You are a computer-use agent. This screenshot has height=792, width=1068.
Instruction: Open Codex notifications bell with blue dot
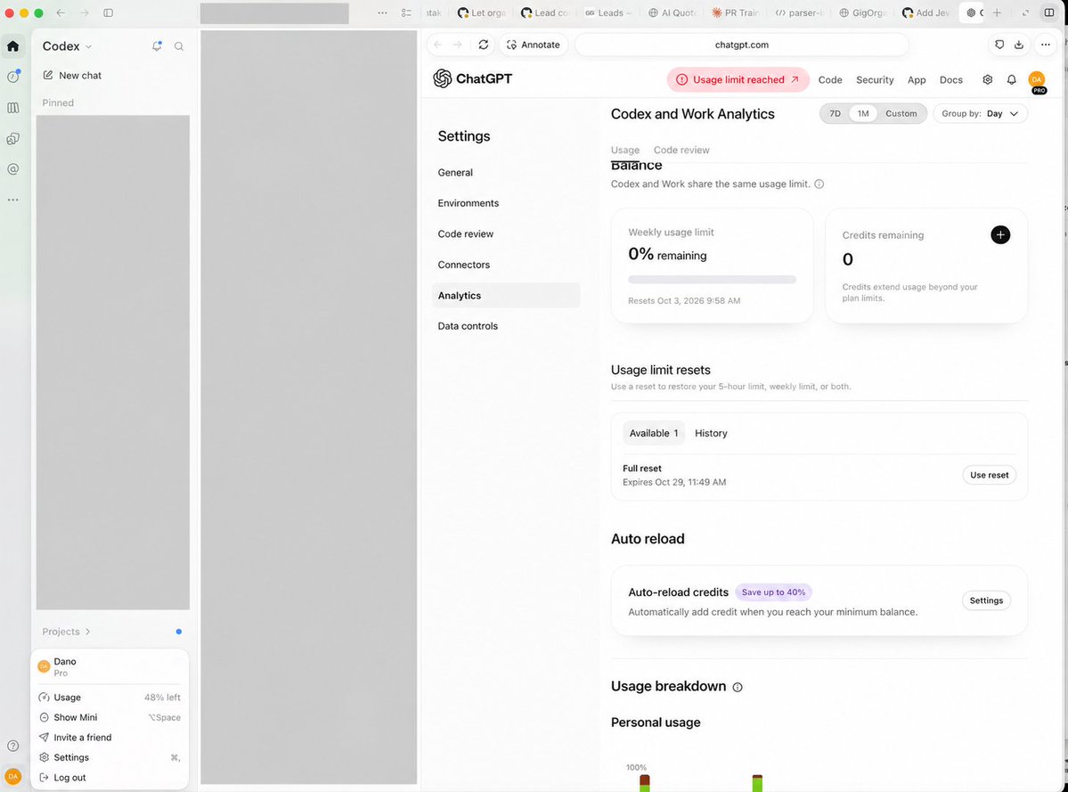tap(157, 46)
